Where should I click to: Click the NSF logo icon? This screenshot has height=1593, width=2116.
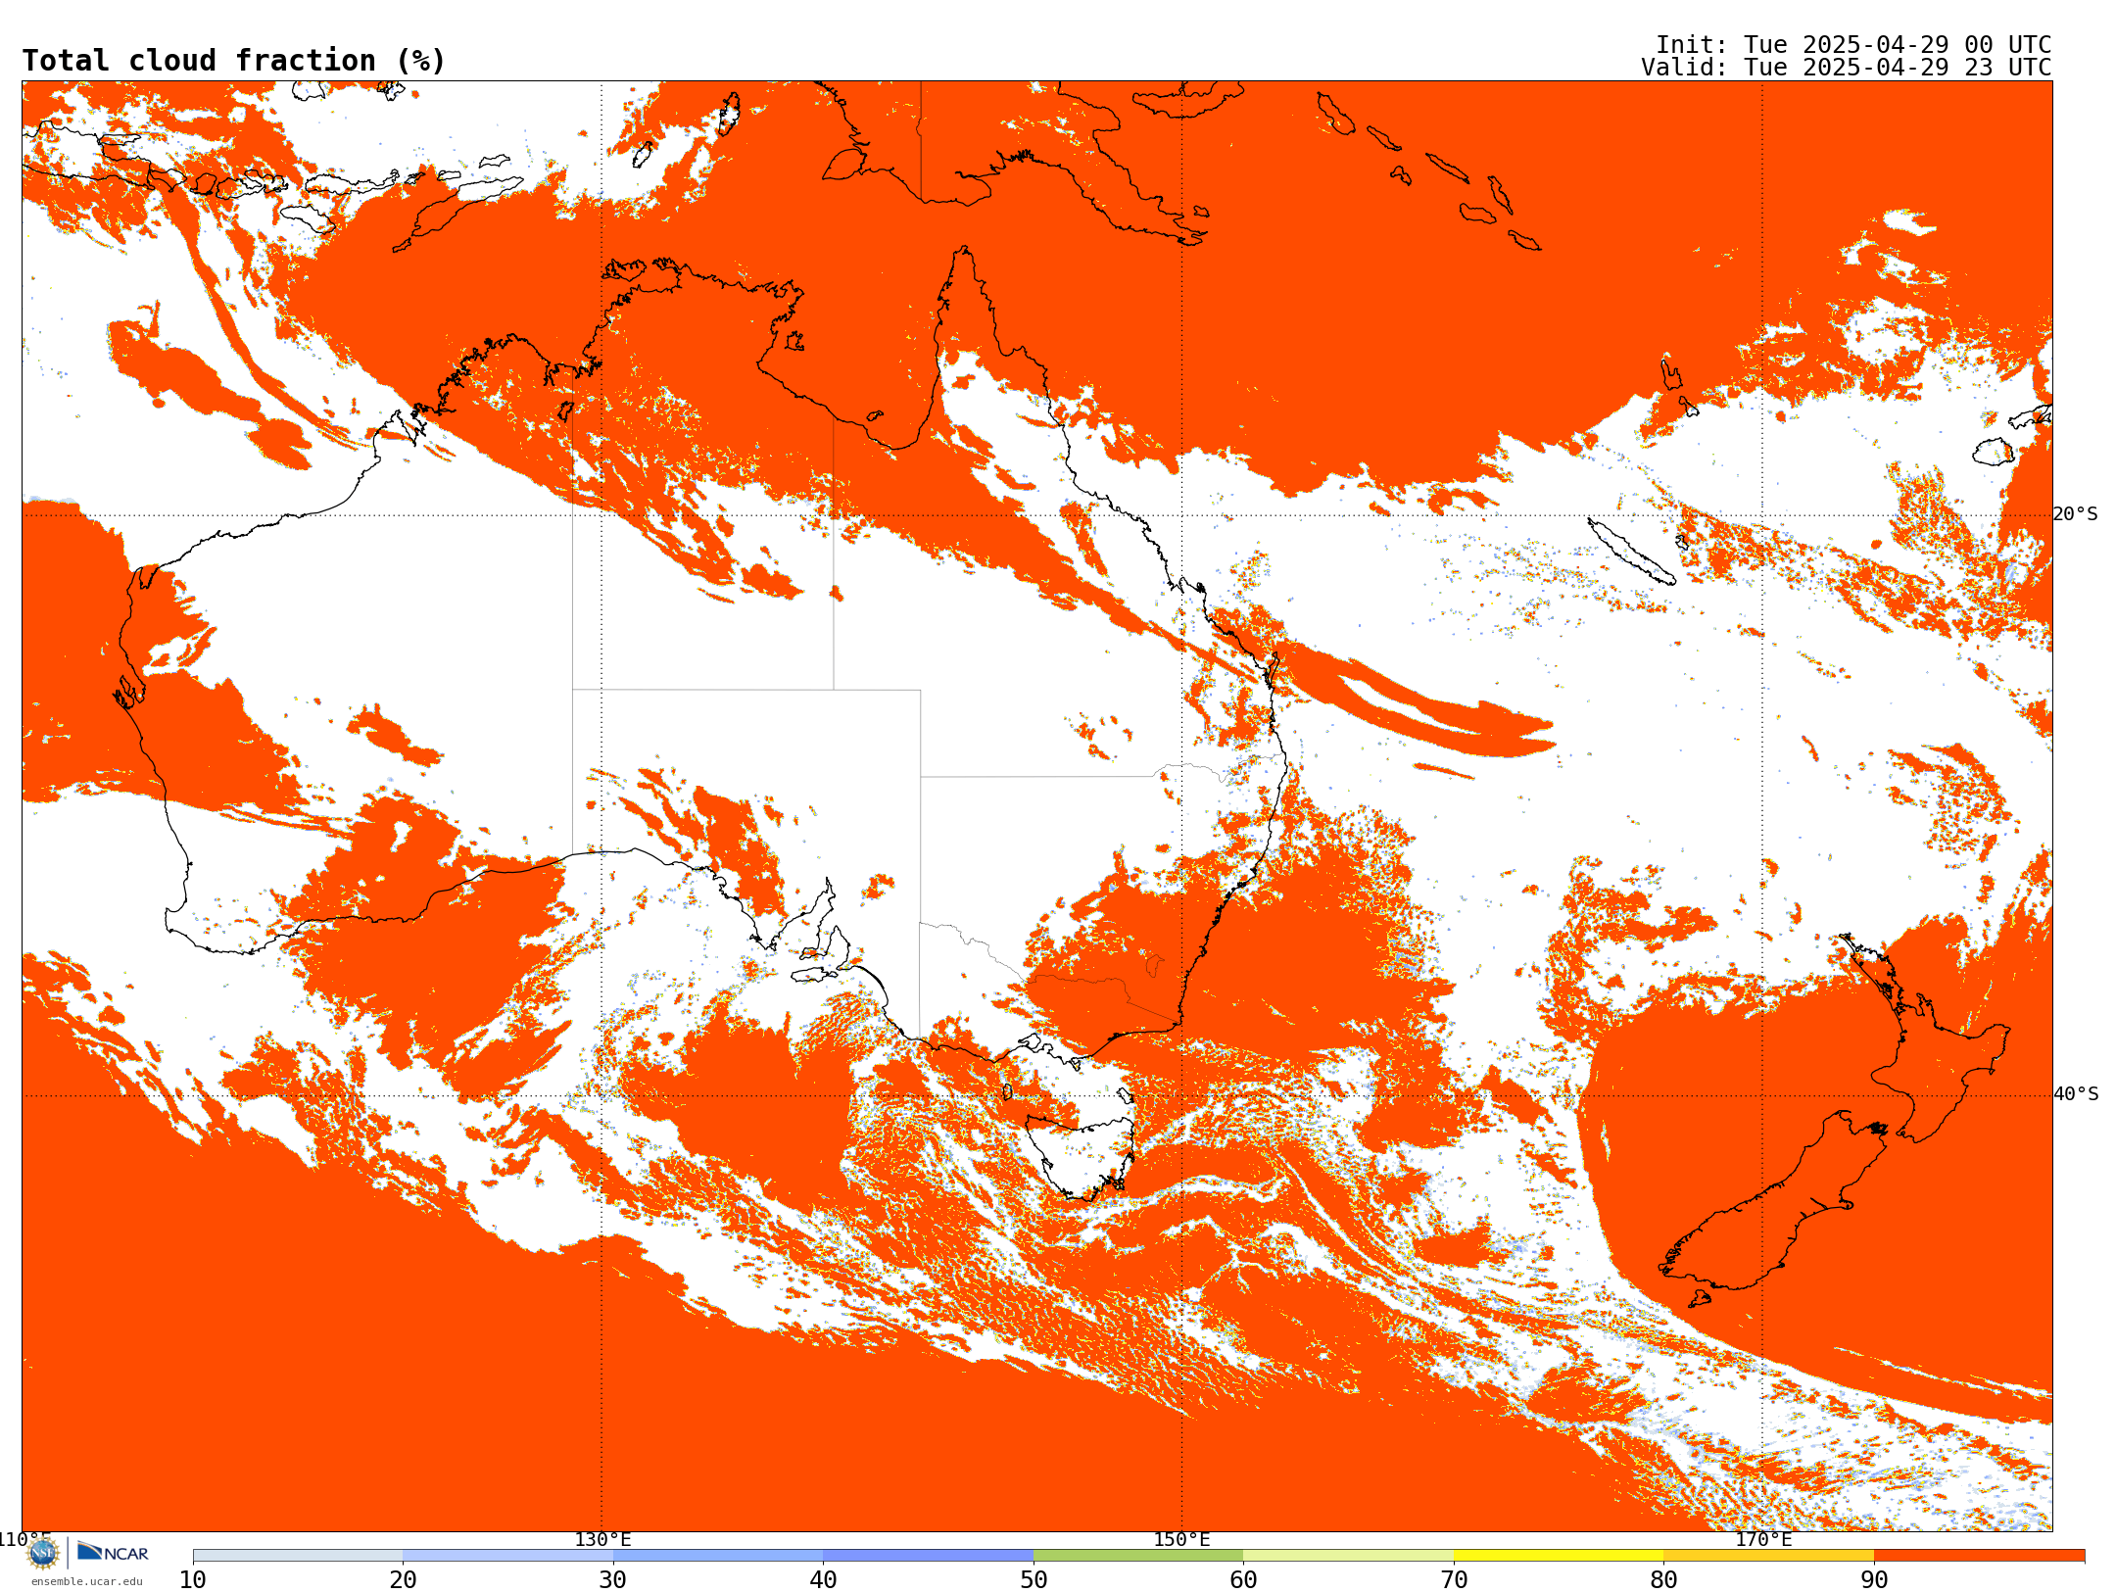pyautogui.click(x=43, y=1553)
